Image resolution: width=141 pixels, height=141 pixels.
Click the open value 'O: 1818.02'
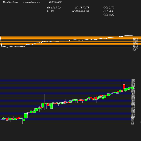pyautogui.click(x=54, y=8)
